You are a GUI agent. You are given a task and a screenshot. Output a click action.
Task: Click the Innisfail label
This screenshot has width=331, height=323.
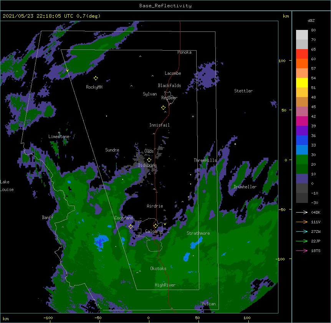159,125
